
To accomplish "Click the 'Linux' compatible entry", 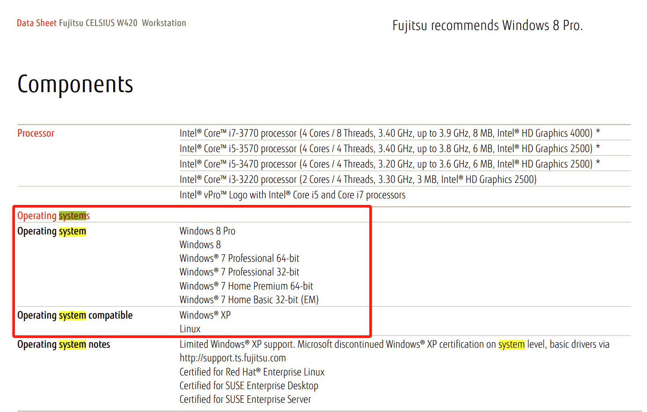I will click(x=190, y=329).
